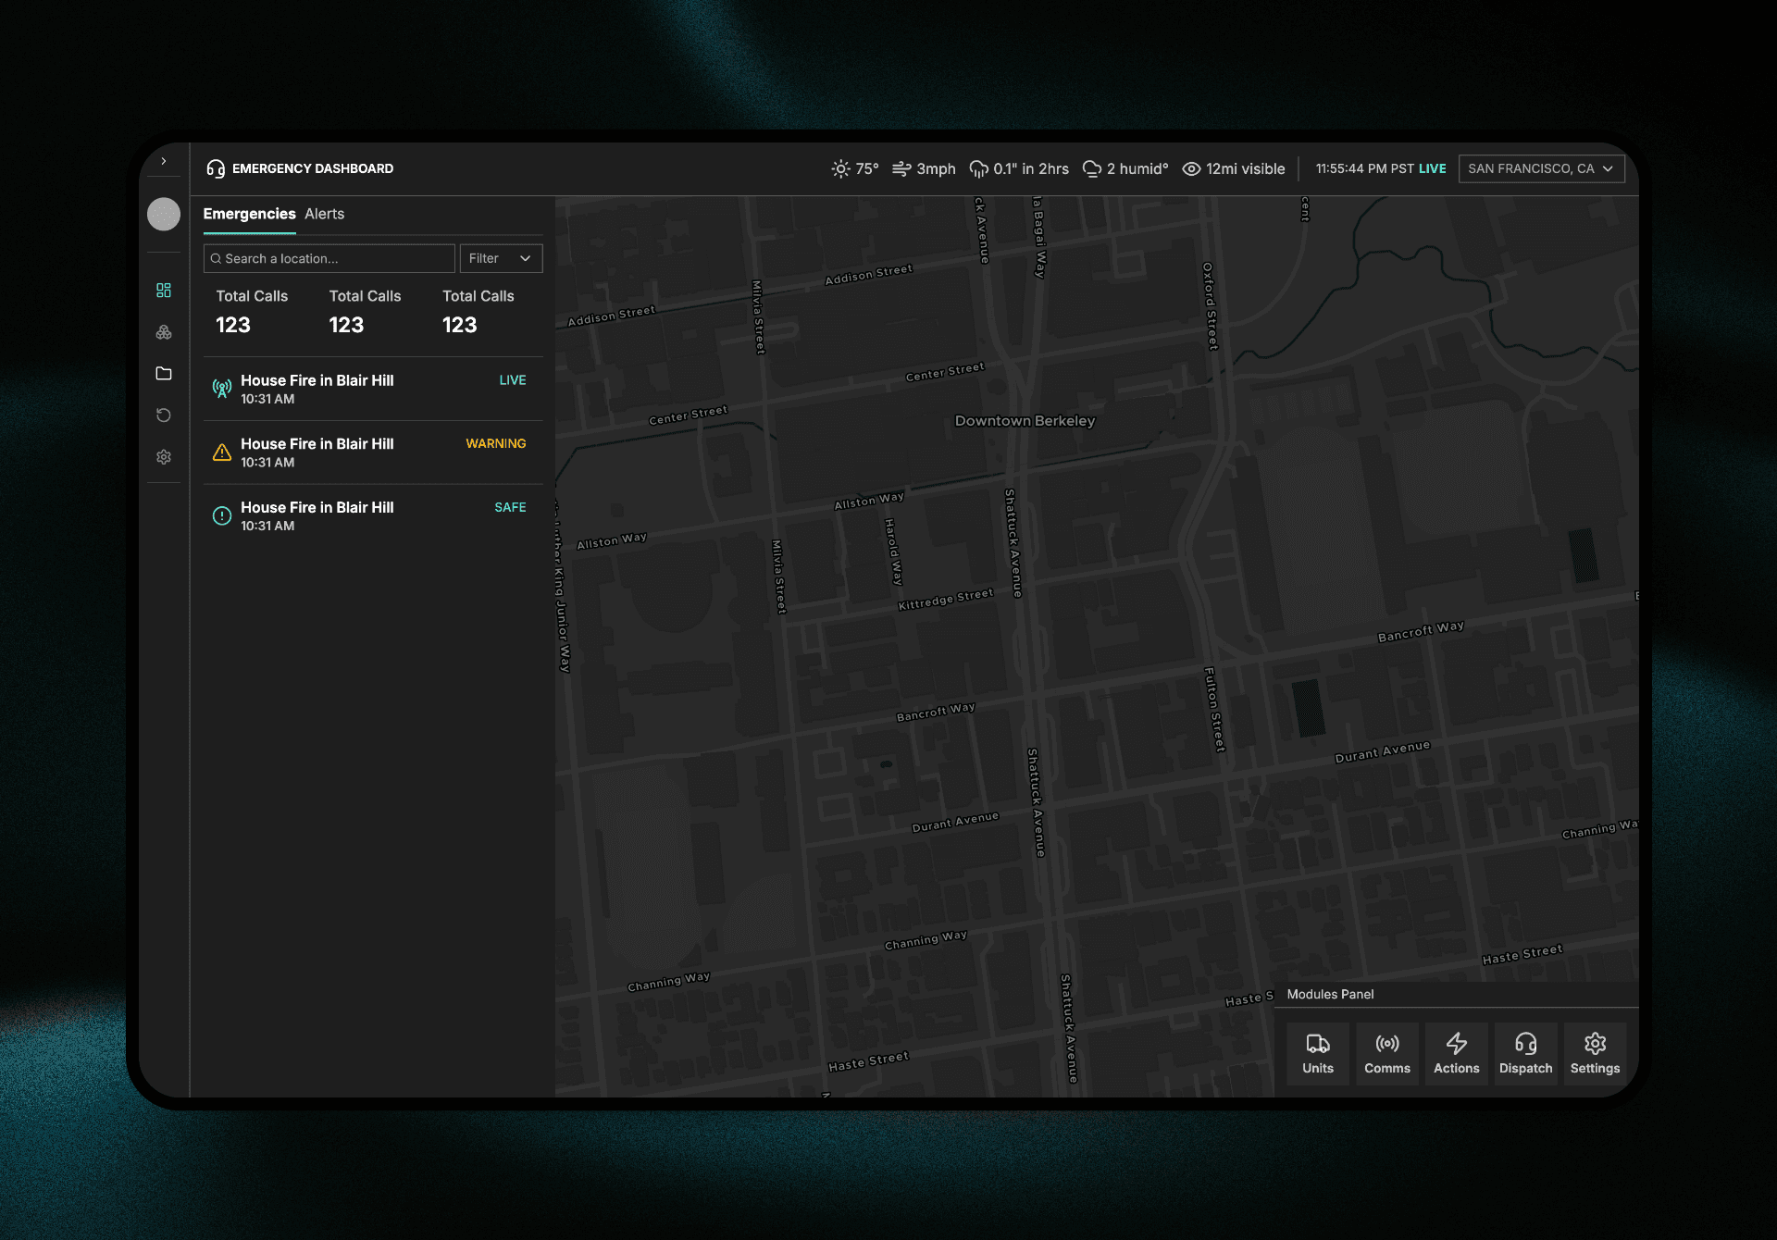Screen dimensions: 1777x1240
Task: Click the radio/broadcast icon in sidebar
Action: [x=220, y=388]
